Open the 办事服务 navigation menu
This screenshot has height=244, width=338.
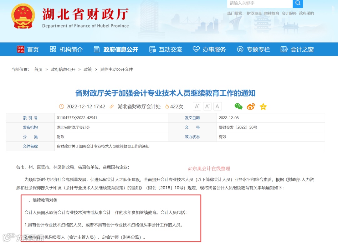[x=214, y=49]
